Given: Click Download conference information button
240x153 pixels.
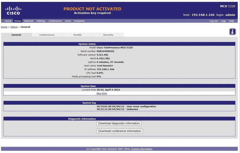Looking at the screenshot, I should [x=119, y=131].
